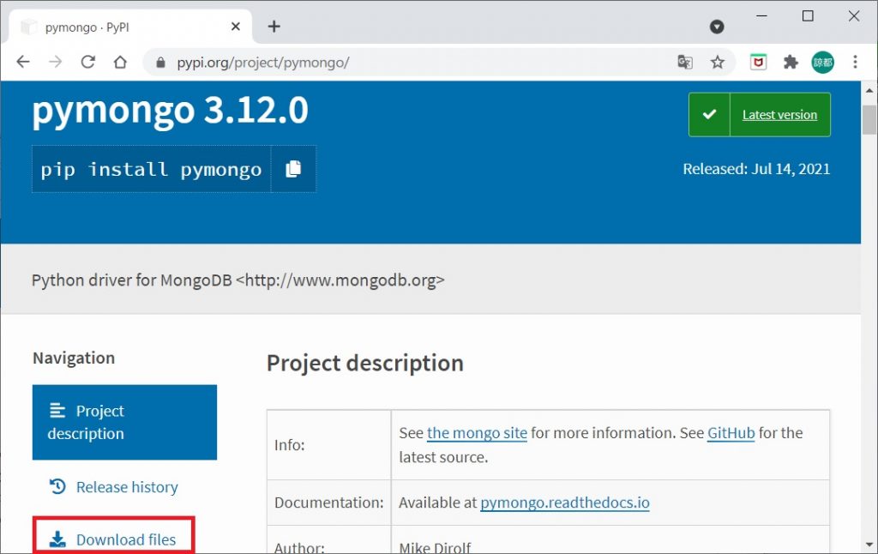The image size is (878, 554).
Task: Translate this page with Google Translate icon
Action: click(x=684, y=62)
